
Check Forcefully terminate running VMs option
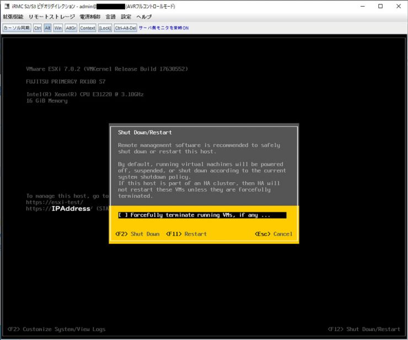202,215
